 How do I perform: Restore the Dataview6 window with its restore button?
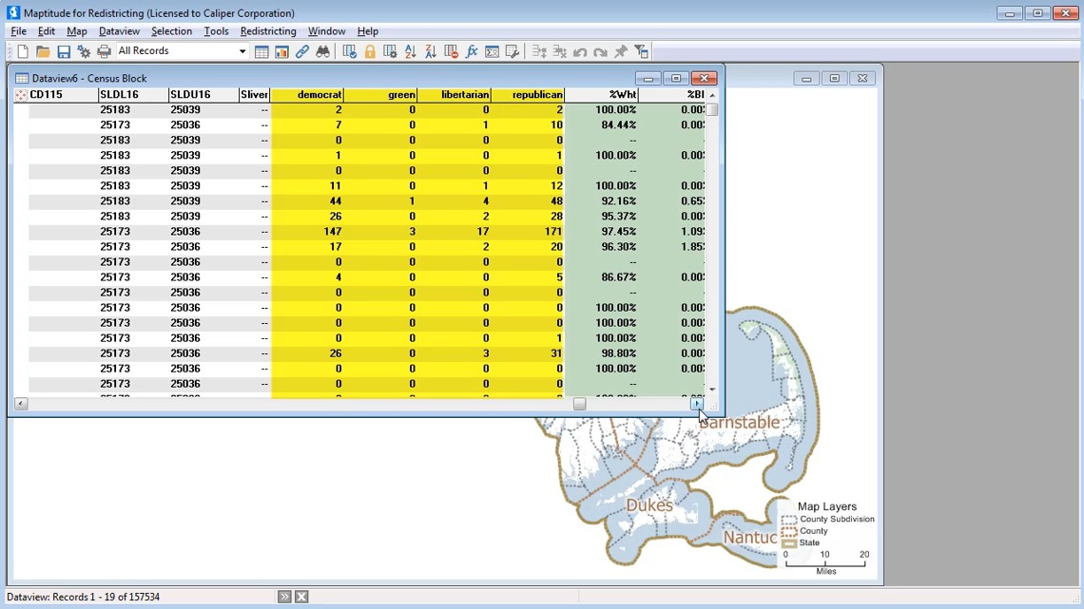[x=676, y=78]
